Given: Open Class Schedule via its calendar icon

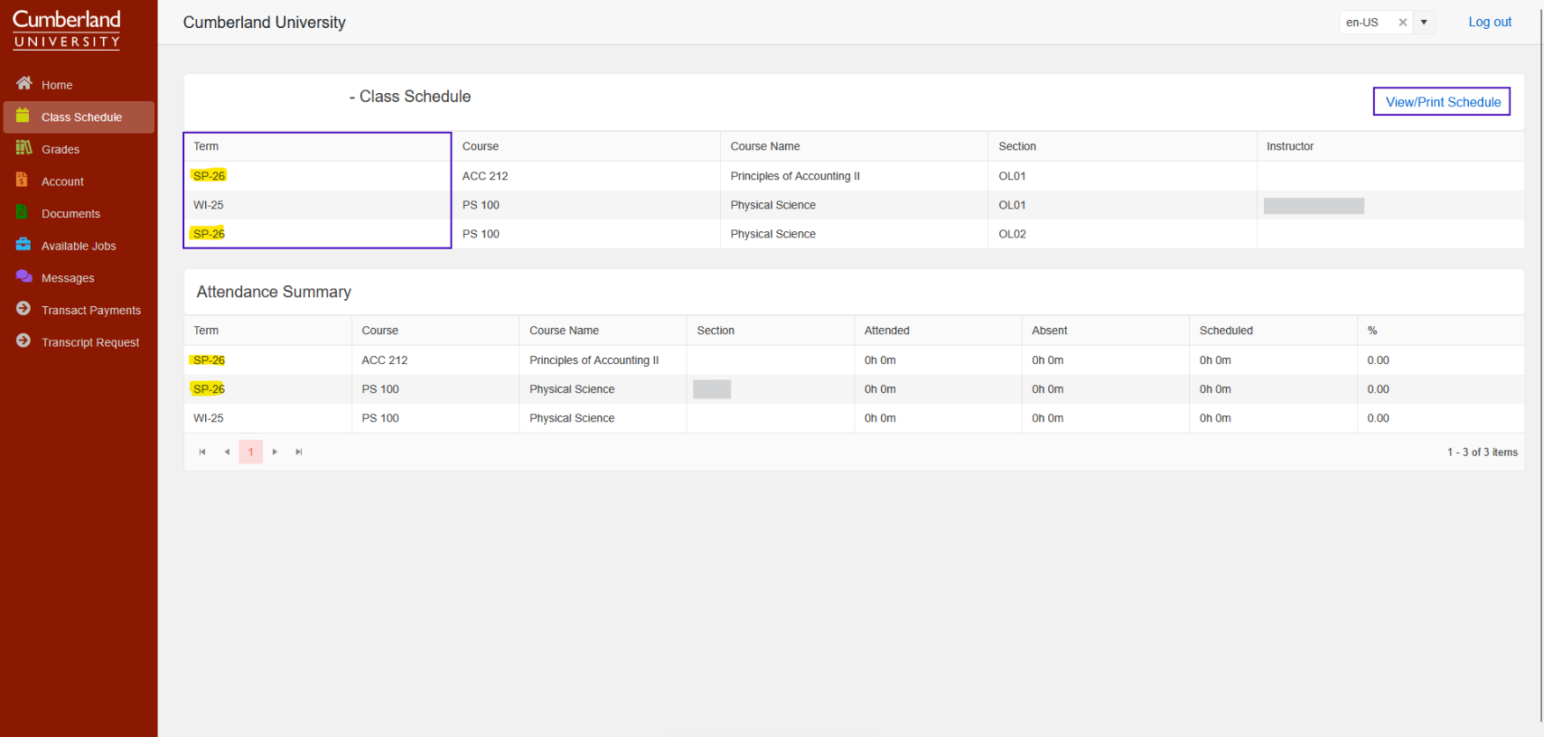Looking at the screenshot, I should [x=23, y=116].
